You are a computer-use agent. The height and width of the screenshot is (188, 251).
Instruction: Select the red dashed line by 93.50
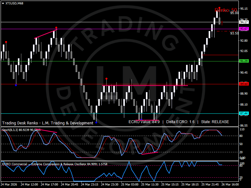pyautogui.click(x=227, y=31)
